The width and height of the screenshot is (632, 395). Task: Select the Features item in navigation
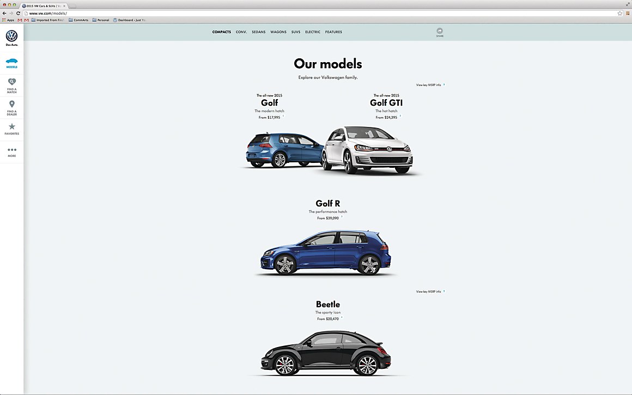tap(334, 32)
